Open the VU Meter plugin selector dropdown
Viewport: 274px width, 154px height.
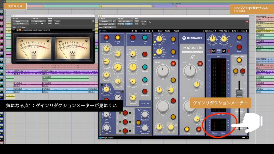[20, 24]
